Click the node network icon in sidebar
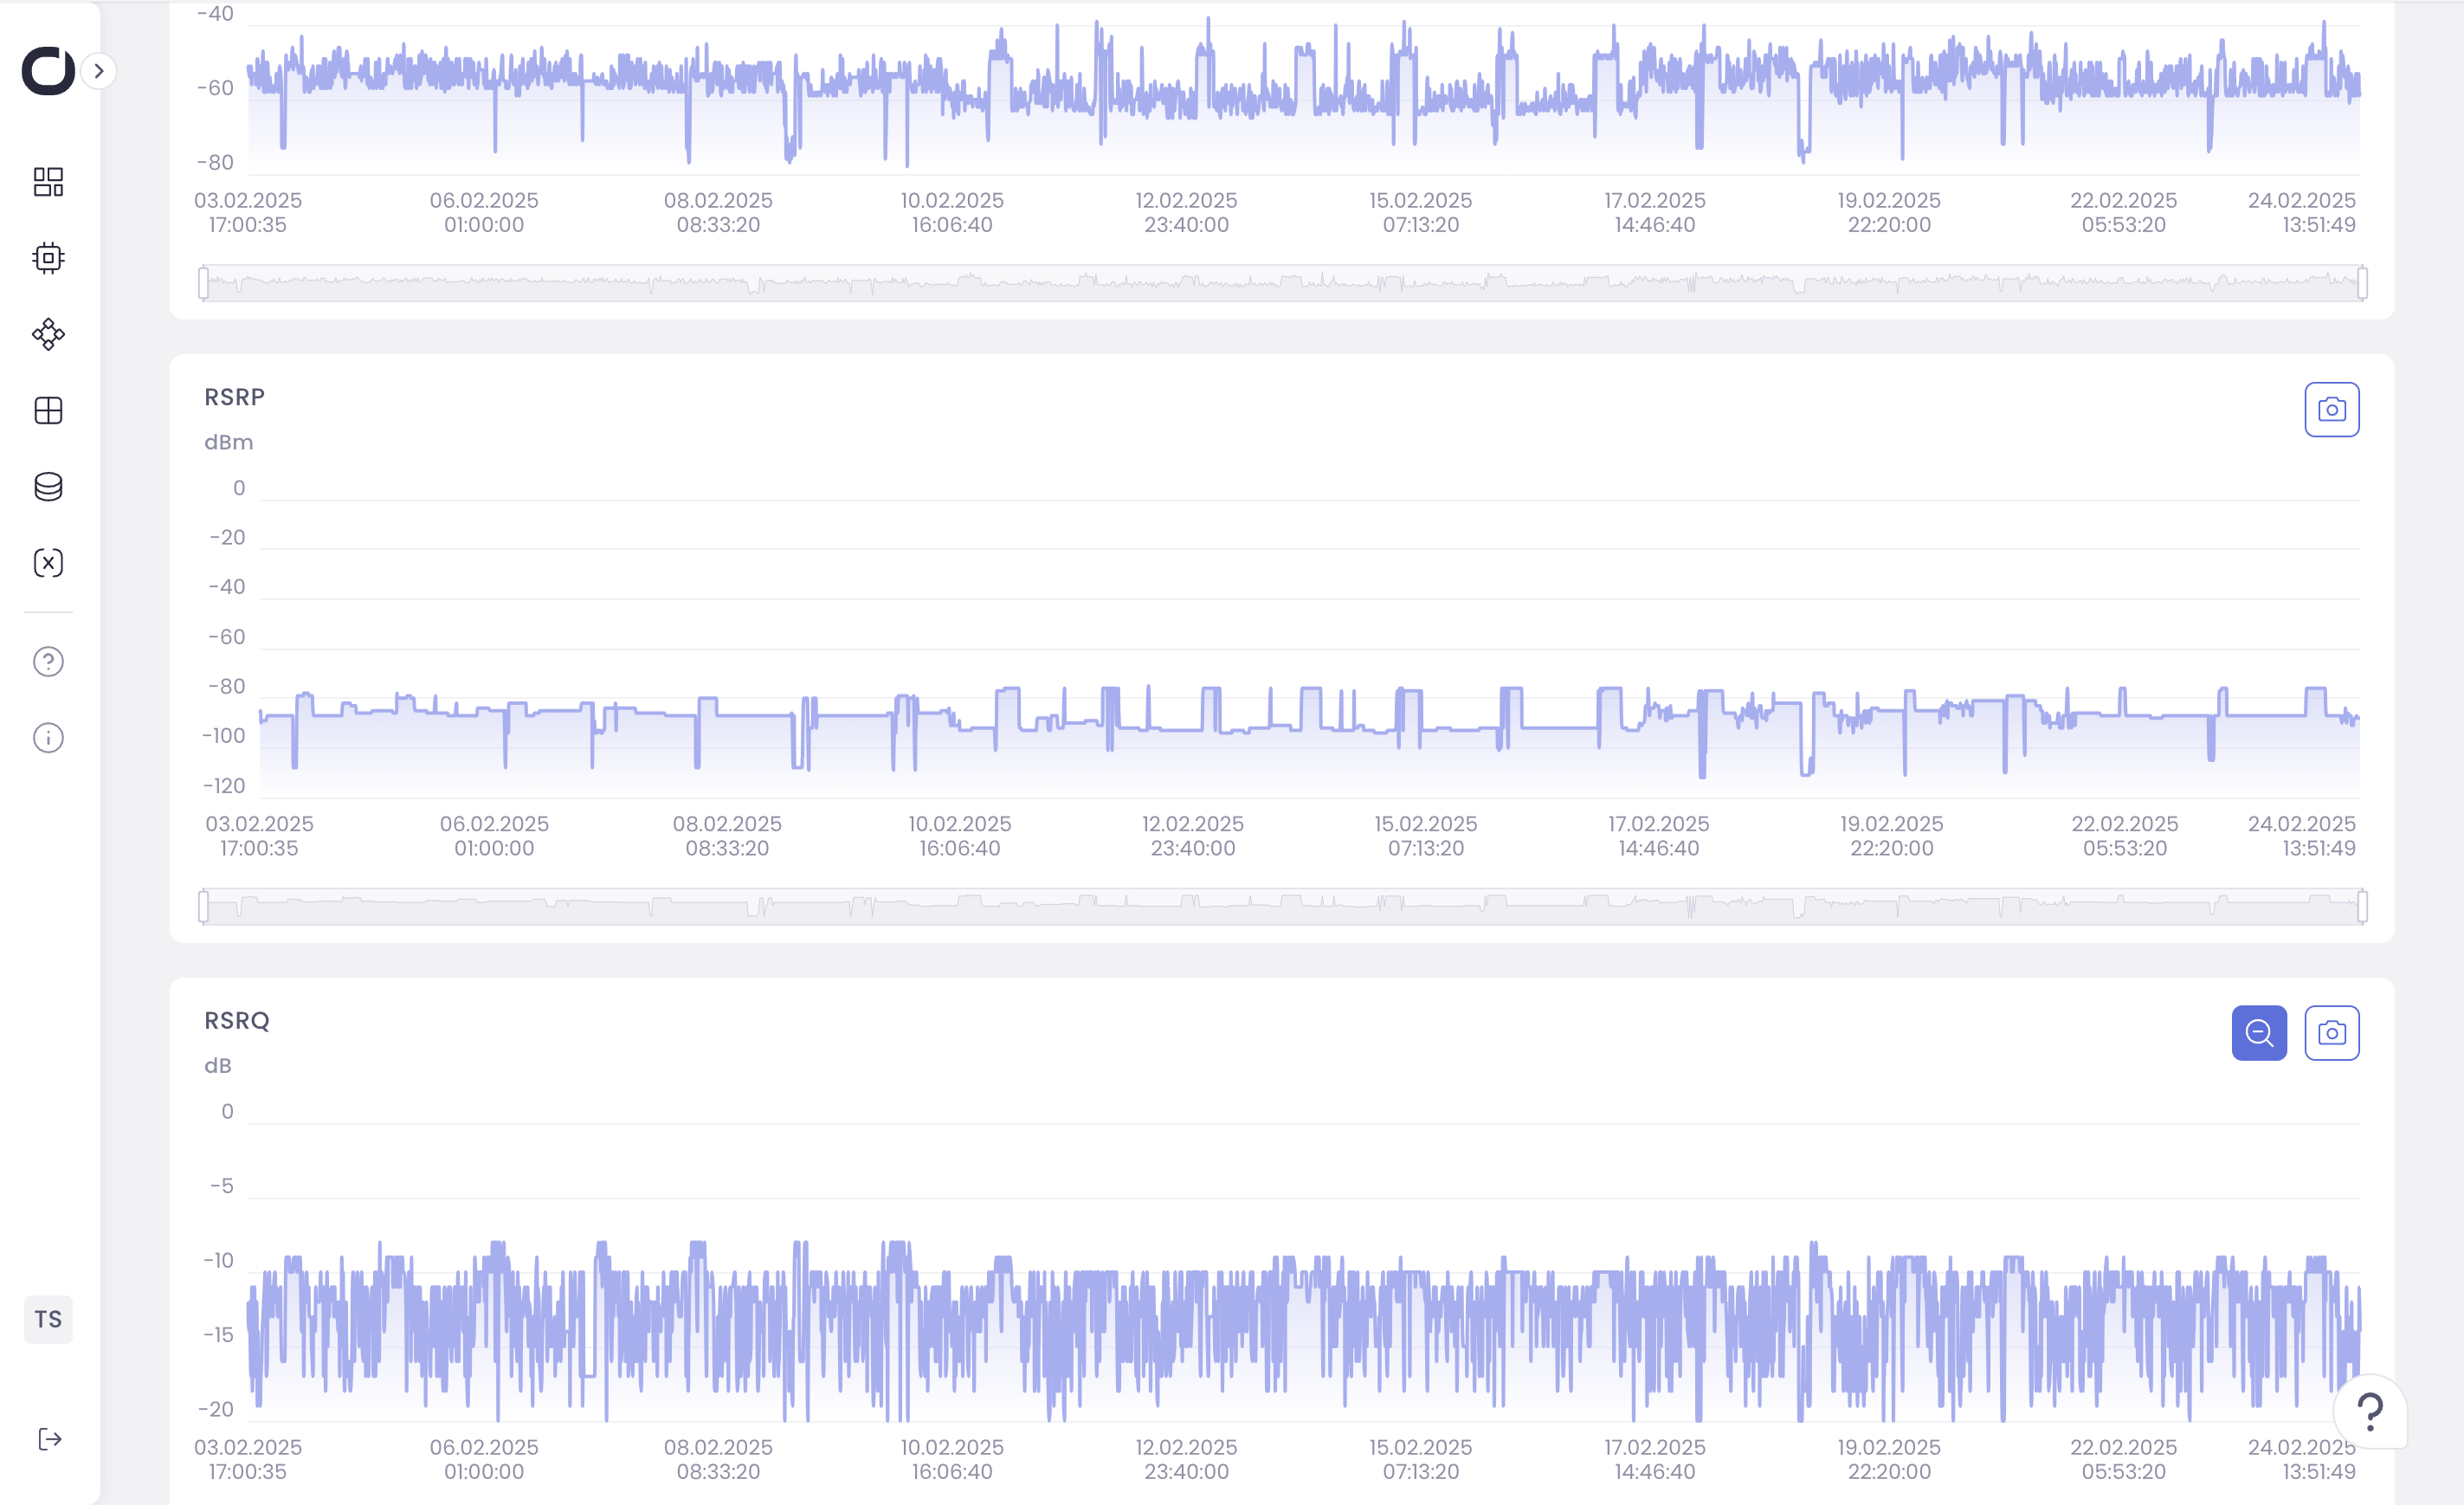 coord(47,334)
